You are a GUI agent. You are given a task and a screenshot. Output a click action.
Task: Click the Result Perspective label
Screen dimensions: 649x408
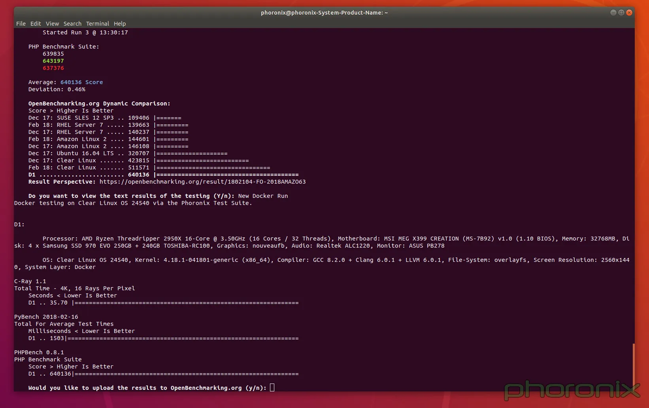62,182
